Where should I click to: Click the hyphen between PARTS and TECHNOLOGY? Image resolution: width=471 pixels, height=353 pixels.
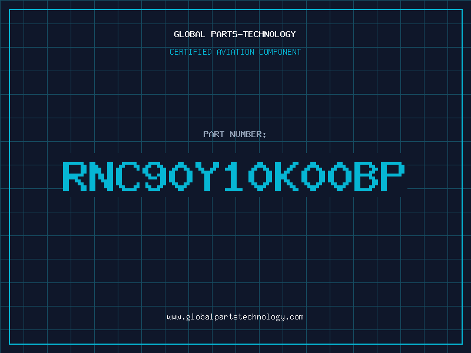click(240, 35)
